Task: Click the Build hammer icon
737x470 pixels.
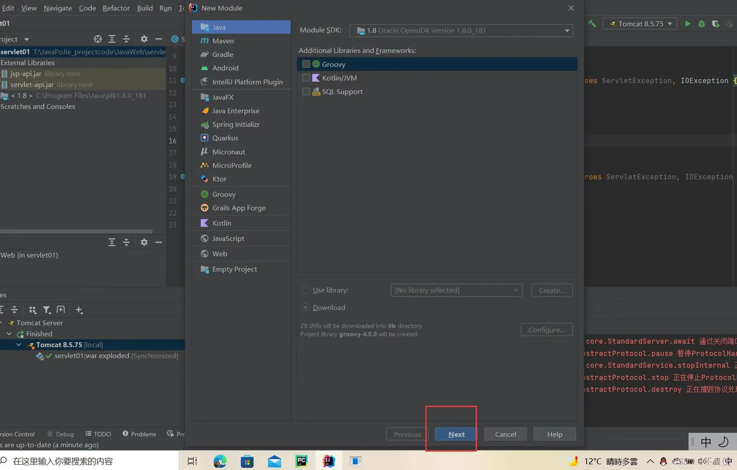Action: pyautogui.click(x=592, y=24)
